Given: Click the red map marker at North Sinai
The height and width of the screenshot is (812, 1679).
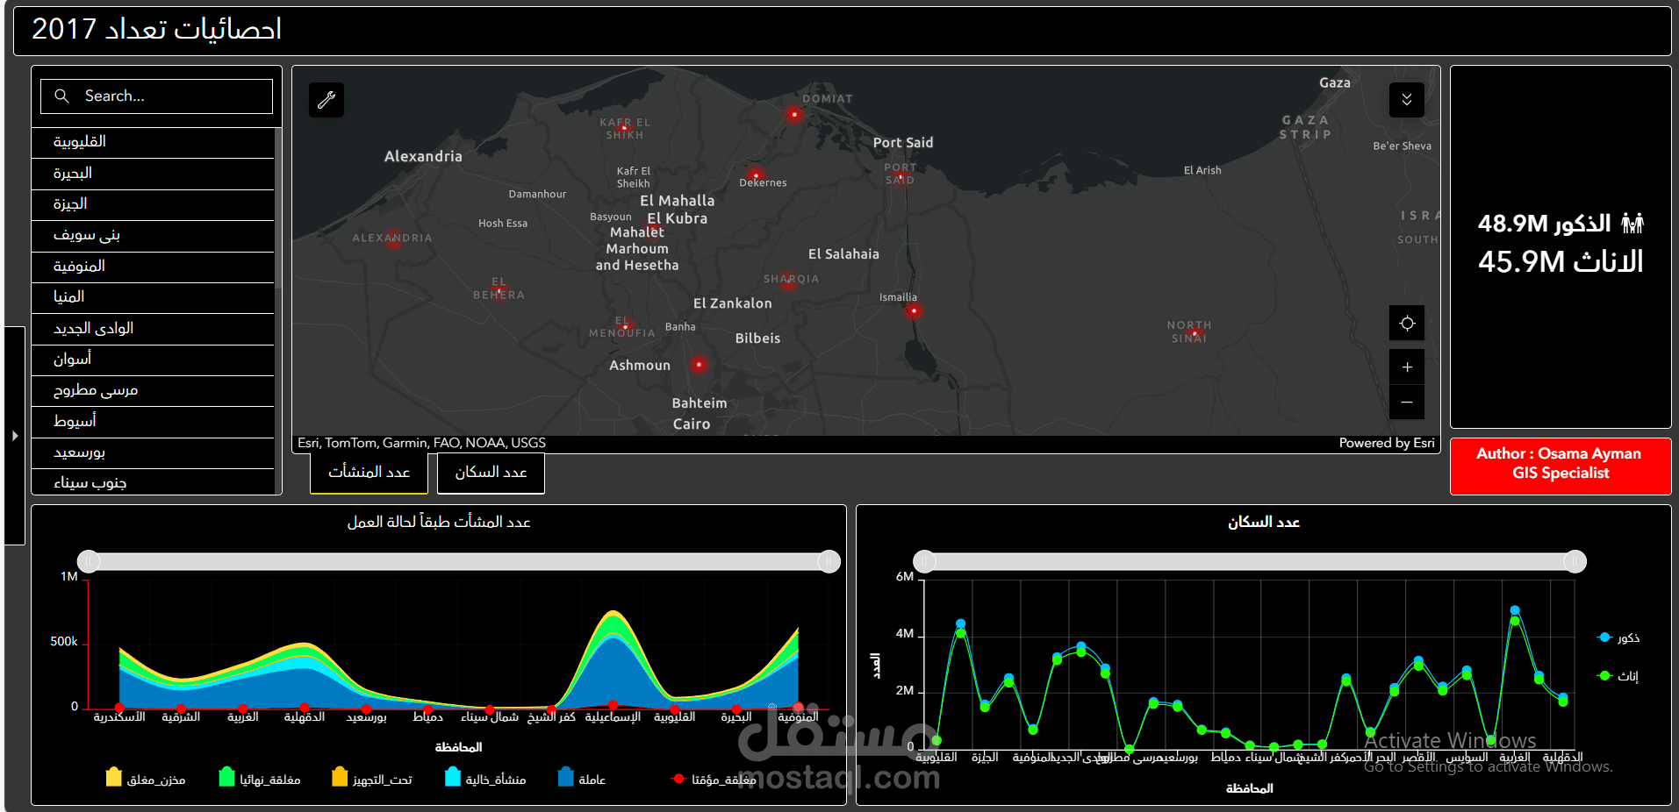Looking at the screenshot, I should (1195, 333).
